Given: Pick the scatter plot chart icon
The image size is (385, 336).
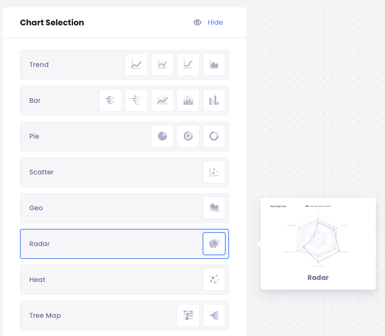Looking at the screenshot, I should tap(214, 172).
